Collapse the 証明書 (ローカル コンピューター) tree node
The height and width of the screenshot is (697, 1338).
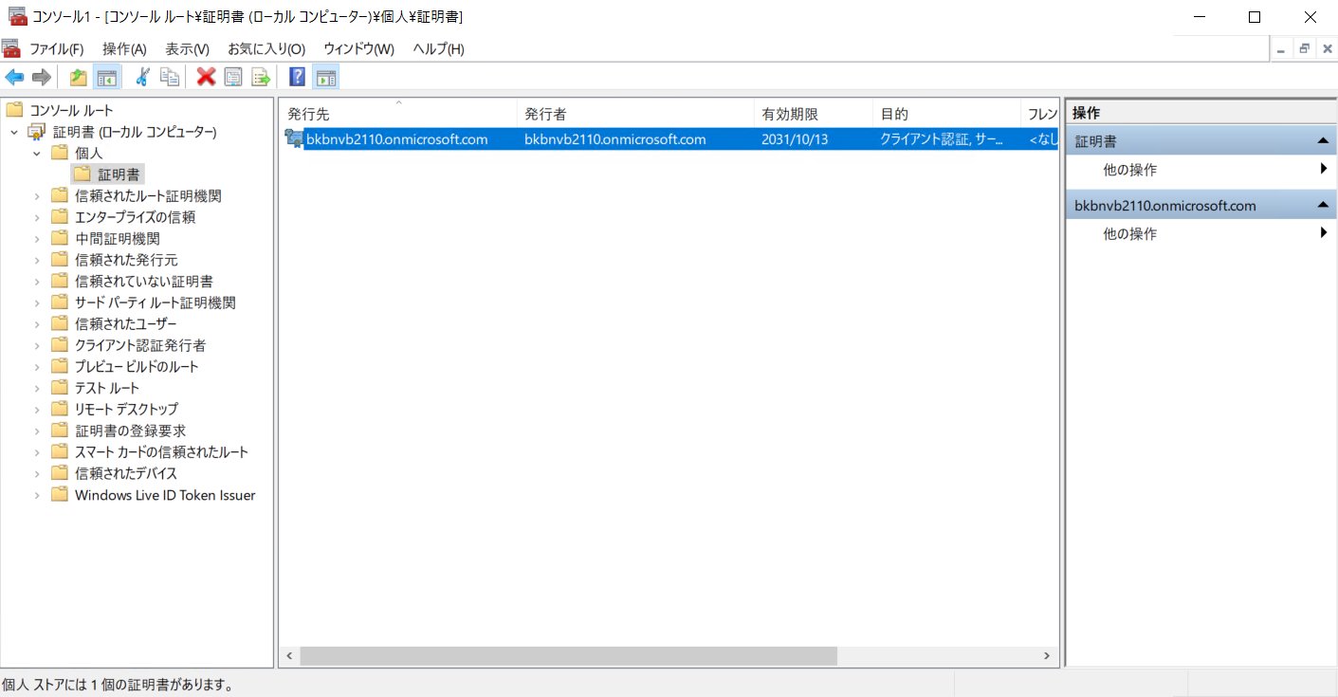[14, 132]
